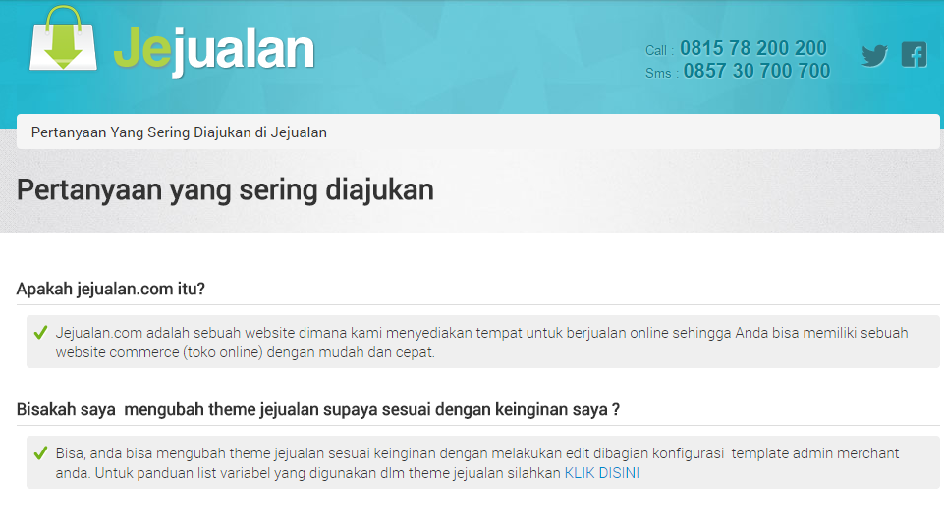Collapse the question Apakah jejualan.com itu?
944x530 pixels.
111,289
